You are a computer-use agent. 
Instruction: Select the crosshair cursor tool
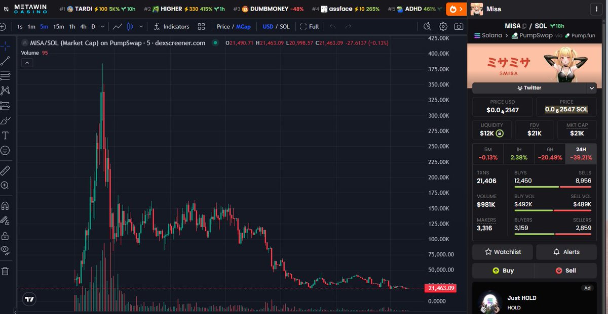click(x=6, y=46)
